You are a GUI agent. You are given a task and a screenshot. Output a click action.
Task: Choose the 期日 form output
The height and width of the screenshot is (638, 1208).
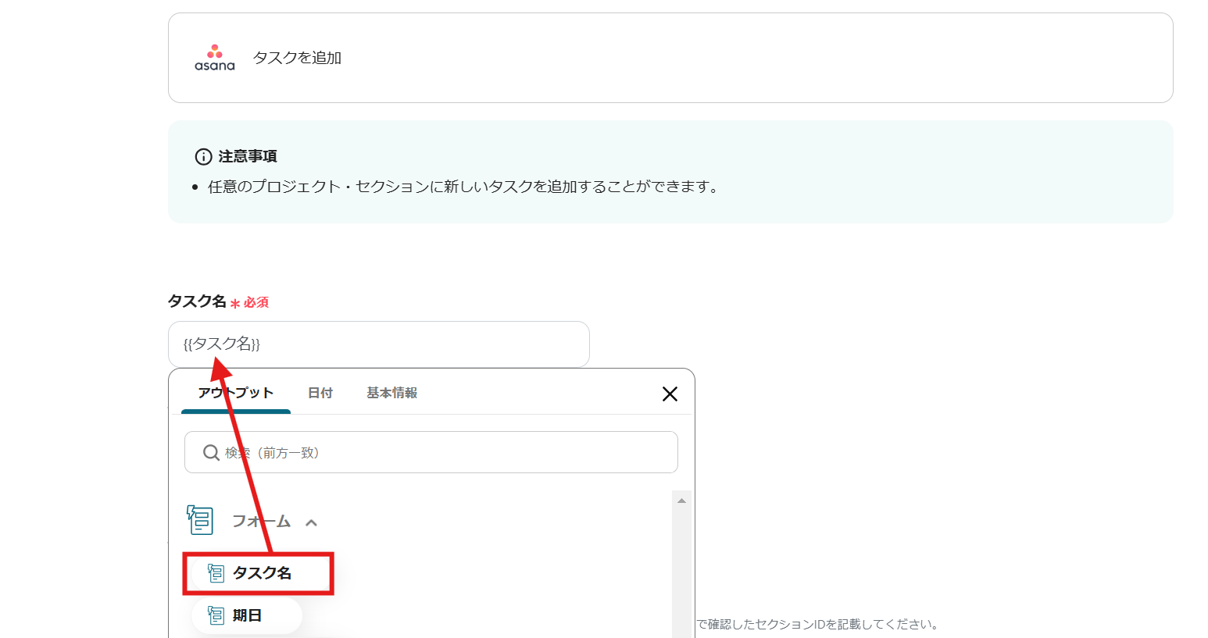[x=247, y=615]
